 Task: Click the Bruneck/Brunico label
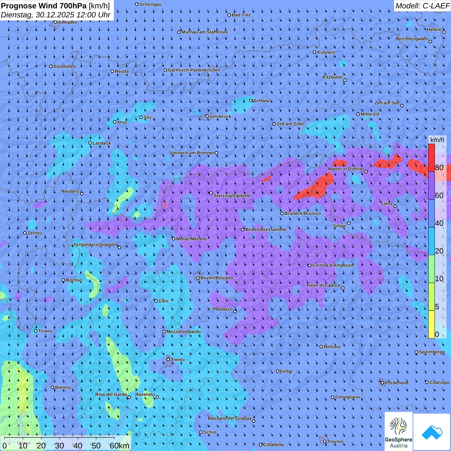point(302,213)
